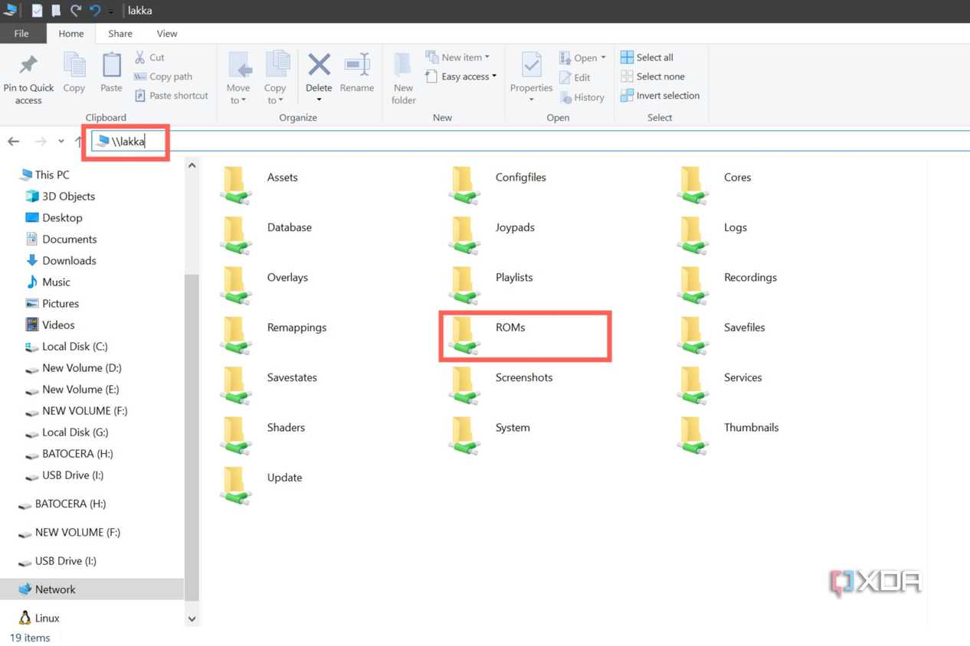Click undo icon in title bar

pyautogui.click(x=95, y=11)
